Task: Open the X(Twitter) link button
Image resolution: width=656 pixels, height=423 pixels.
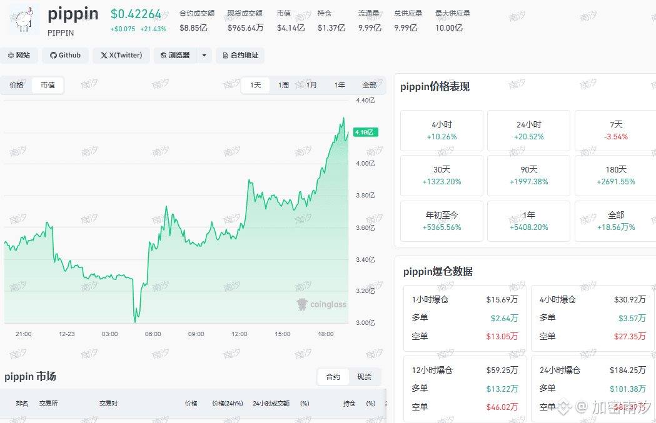Action: (121, 55)
